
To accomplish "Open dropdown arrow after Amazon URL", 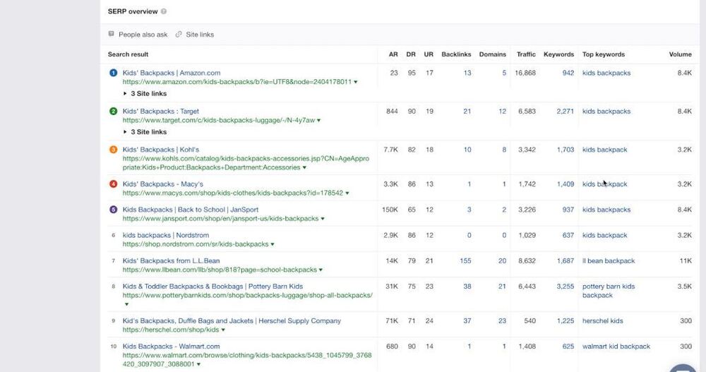I will coord(356,82).
